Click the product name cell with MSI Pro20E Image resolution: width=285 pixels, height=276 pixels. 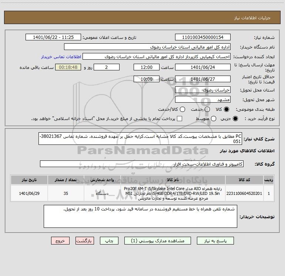[173, 193]
